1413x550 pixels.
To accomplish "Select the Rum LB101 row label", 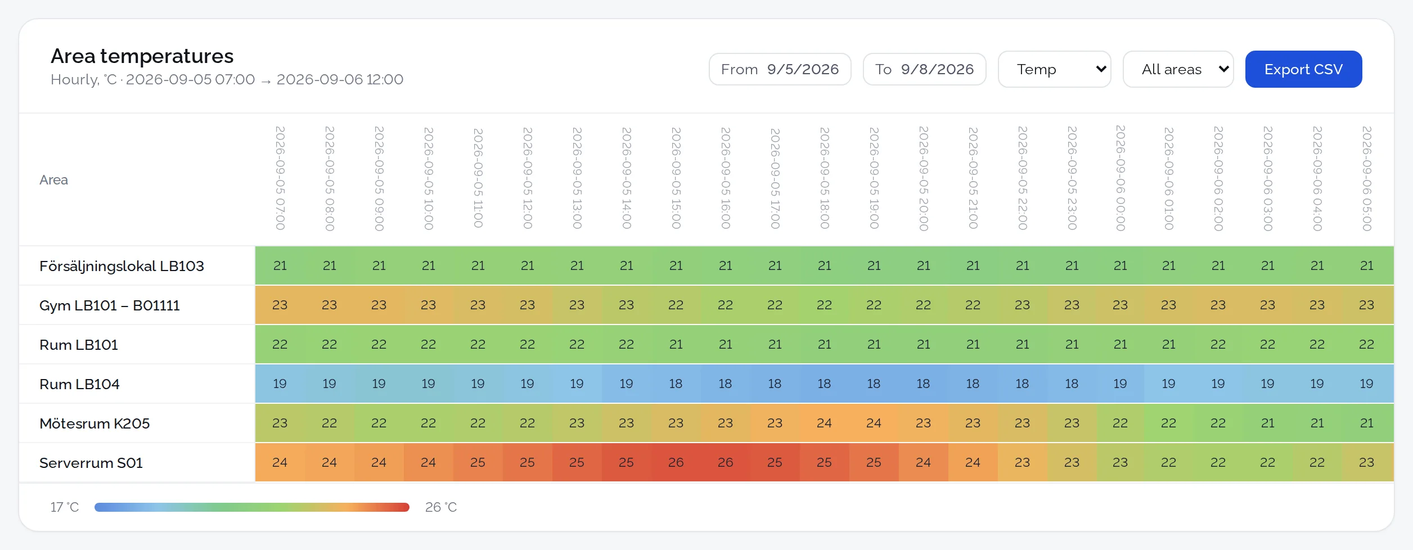I will pos(79,345).
